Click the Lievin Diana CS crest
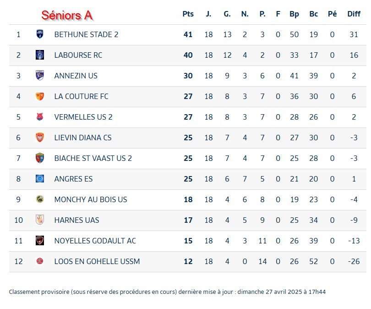Viewport: 371px width, 309px height. pos(40,138)
